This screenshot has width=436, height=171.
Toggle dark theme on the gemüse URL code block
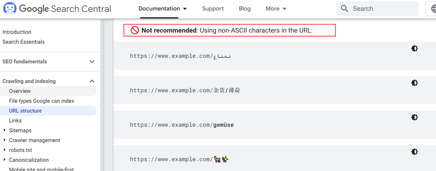(x=414, y=117)
